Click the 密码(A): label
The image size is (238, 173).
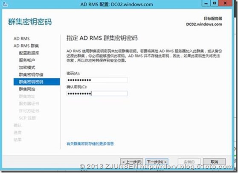tap(73, 74)
